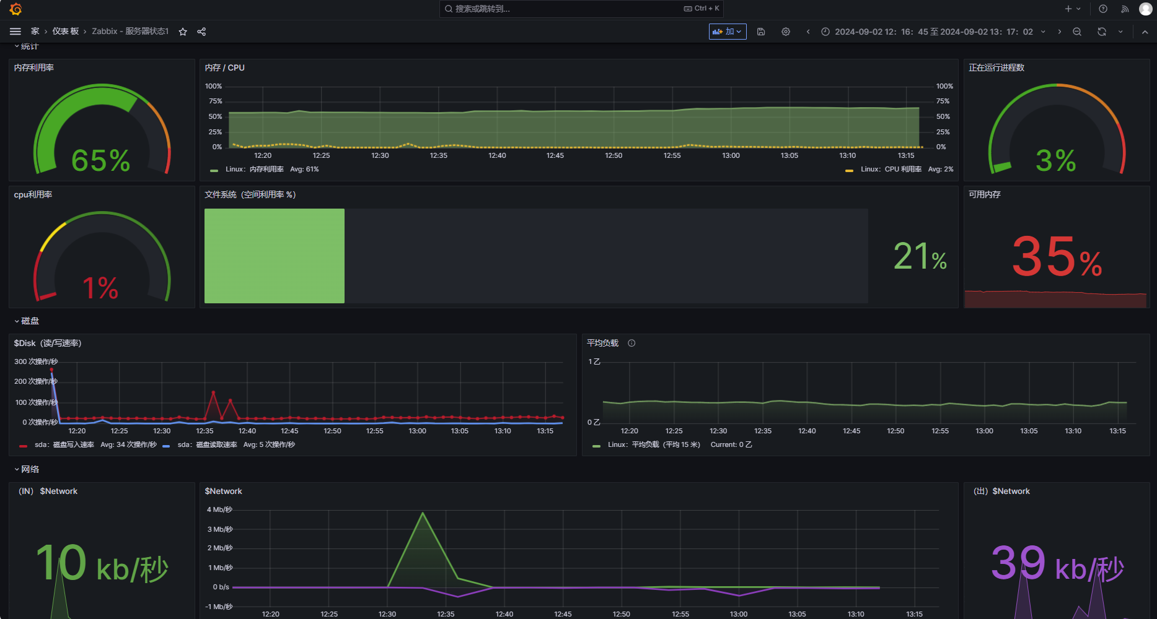Click yellow color swatch of CPU 利用率 legend
Image resolution: width=1157 pixels, height=619 pixels.
(x=849, y=170)
